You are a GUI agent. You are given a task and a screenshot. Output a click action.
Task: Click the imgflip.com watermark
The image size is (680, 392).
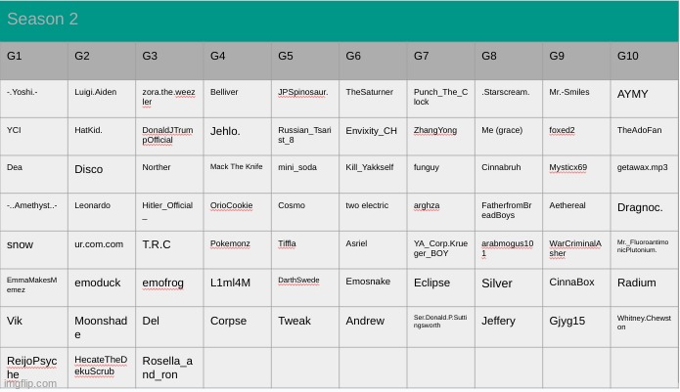[30, 384]
